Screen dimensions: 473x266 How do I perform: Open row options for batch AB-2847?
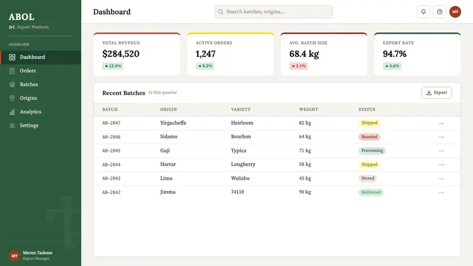[x=441, y=124]
